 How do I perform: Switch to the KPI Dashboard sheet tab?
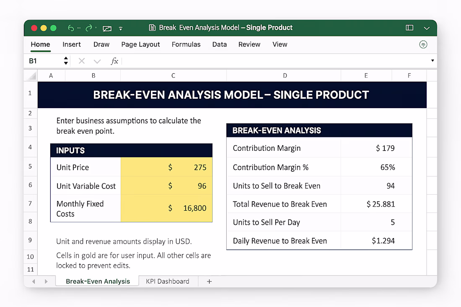168,281
